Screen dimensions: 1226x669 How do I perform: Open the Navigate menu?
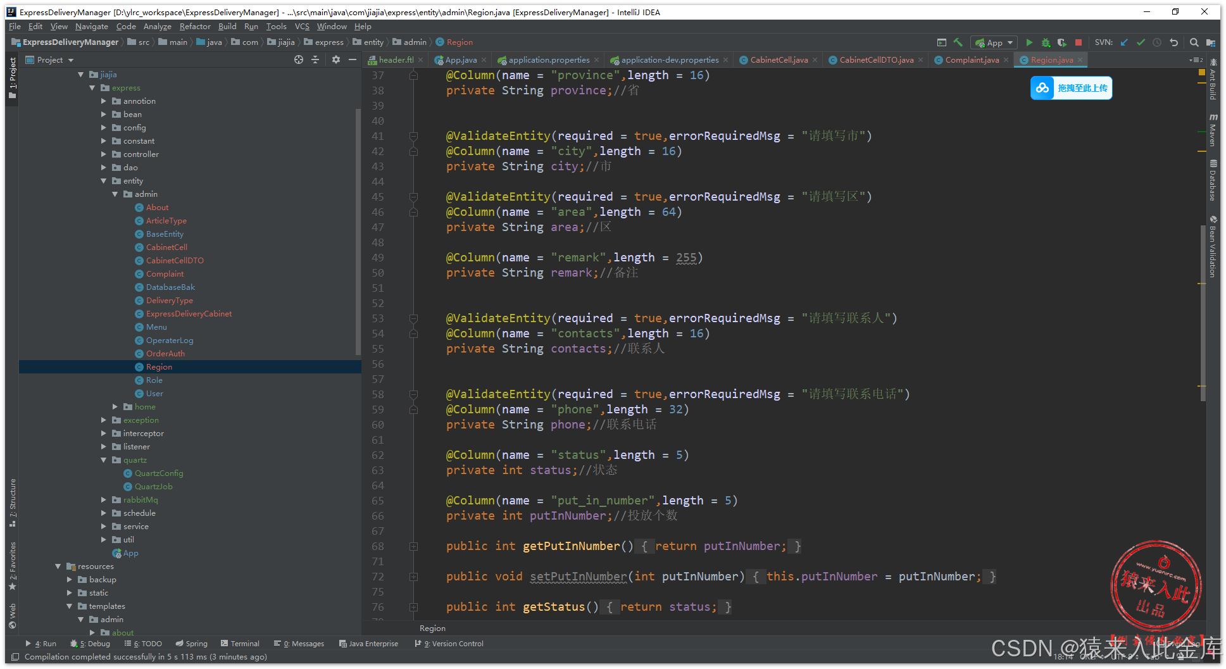[x=92, y=27]
